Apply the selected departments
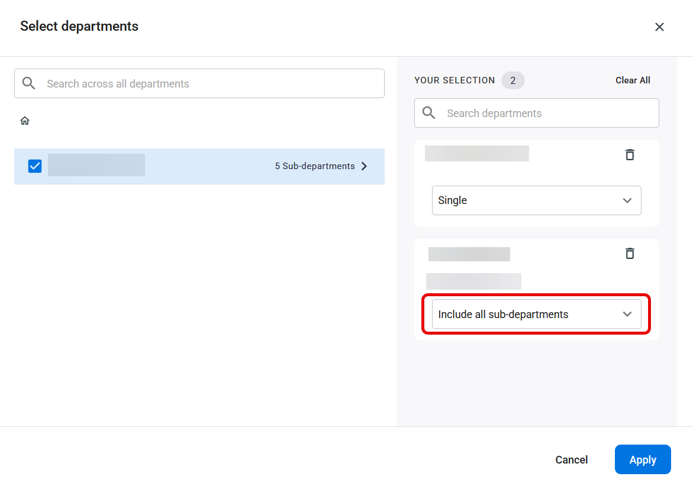Viewport: 693px width, 486px height. (x=643, y=459)
